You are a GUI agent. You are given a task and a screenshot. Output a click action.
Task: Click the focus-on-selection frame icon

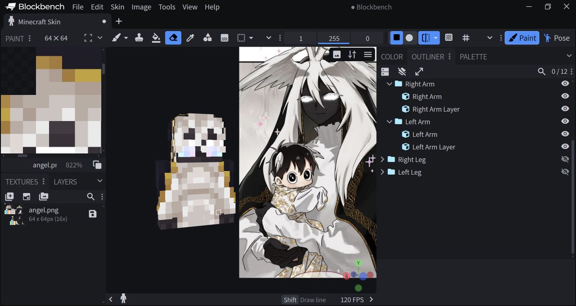click(x=88, y=38)
